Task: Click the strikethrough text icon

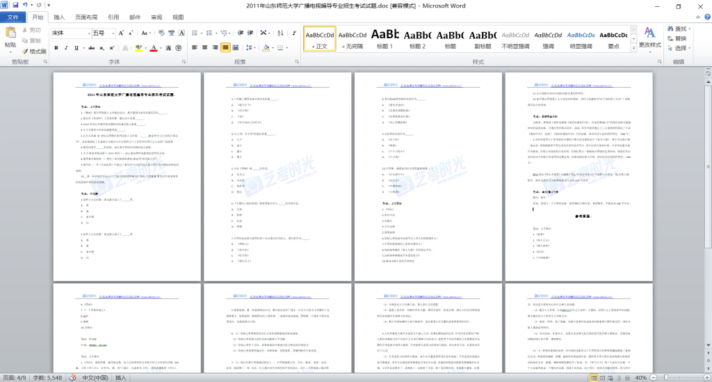Action: [x=90, y=48]
